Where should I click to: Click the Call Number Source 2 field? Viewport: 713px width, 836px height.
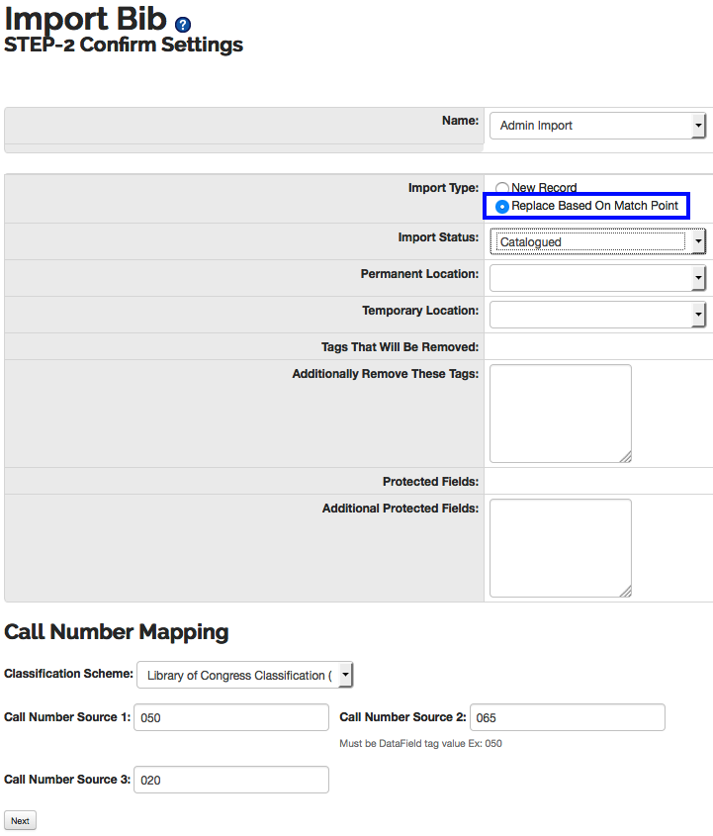(x=567, y=717)
